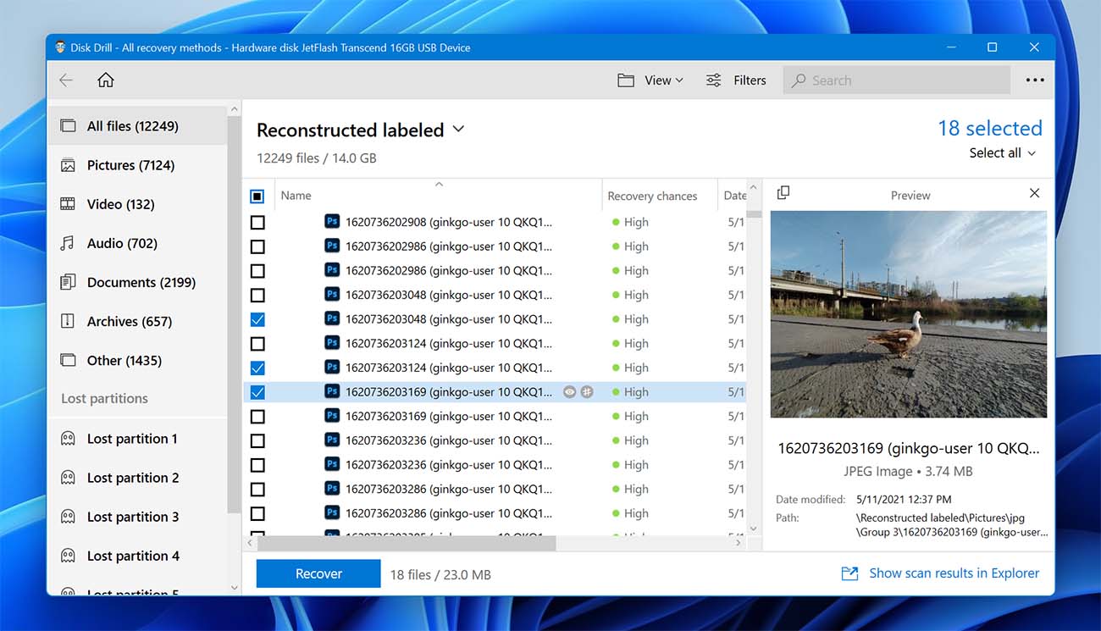1101x631 pixels.
Task: Select the Audio (702) music note icon
Action: click(x=68, y=243)
